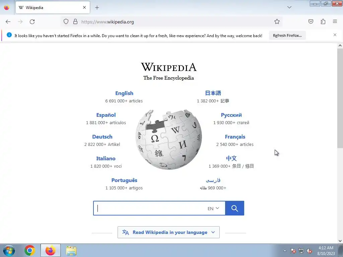Viewport: 343px width, 257px height.
Task: Select the Wikipedia tab
Action: pyautogui.click(x=53, y=8)
